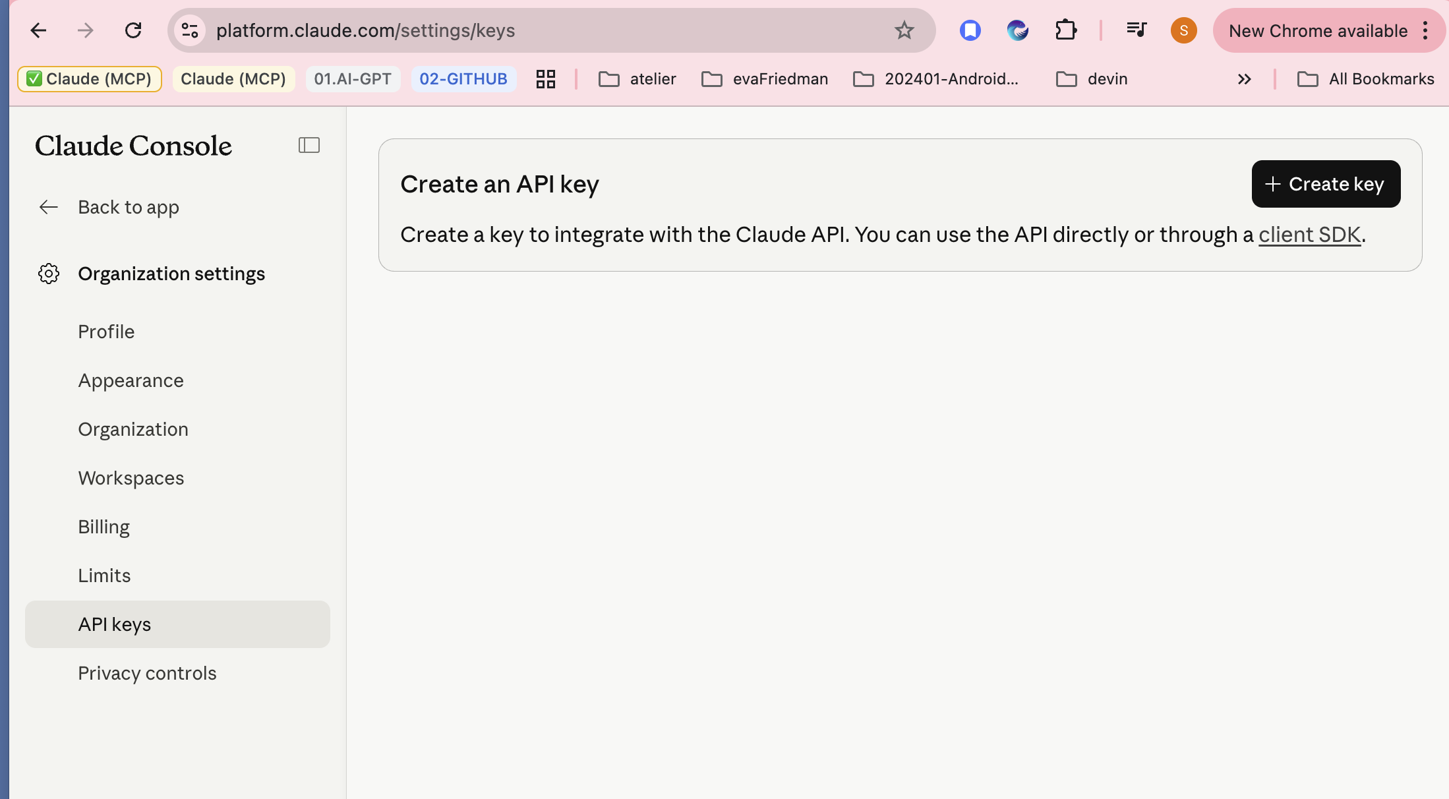Open the blue bookmark extension icon
This screenshot has height=799, width=1449.
click(970, 30)
